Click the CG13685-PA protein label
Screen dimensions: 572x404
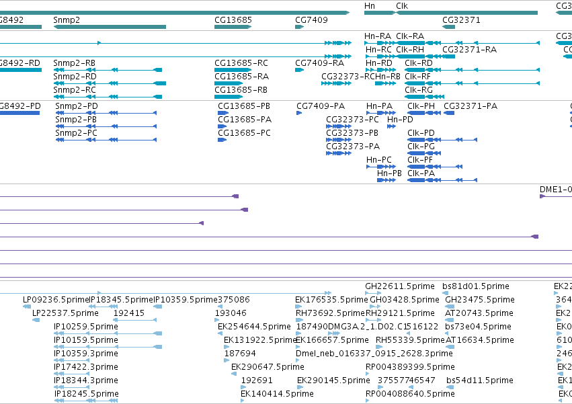tap(245, 120)
